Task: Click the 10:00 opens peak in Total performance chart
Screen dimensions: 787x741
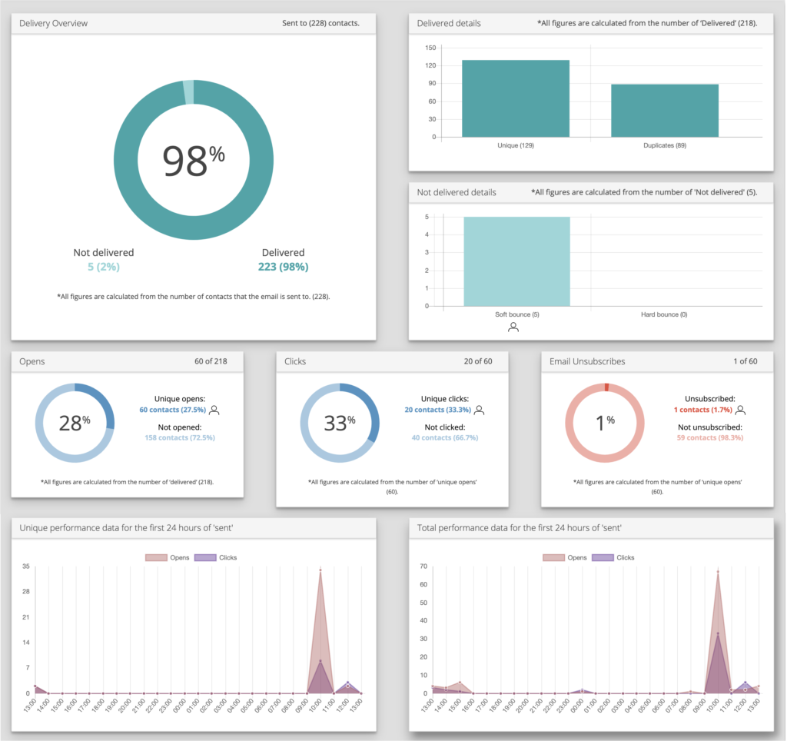Action: click(x=718, y=571)
